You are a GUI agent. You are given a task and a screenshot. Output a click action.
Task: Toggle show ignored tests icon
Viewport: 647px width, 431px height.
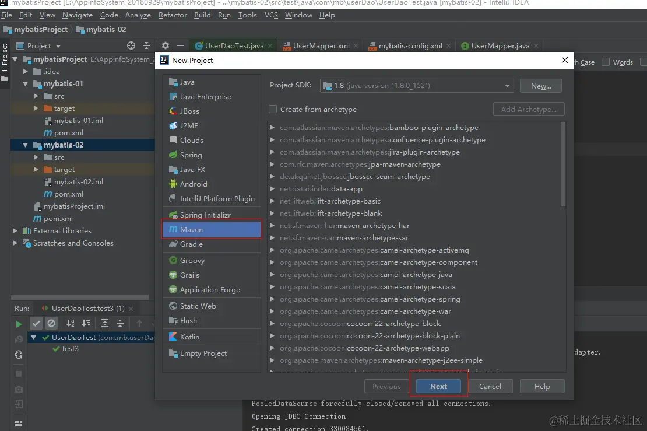(x=51, y=323)
